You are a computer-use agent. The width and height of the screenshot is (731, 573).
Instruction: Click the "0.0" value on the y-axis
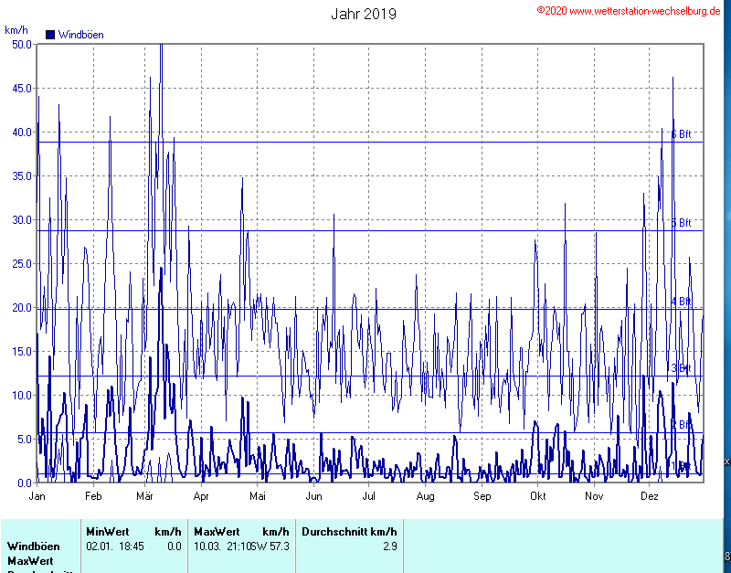[25, 483]
